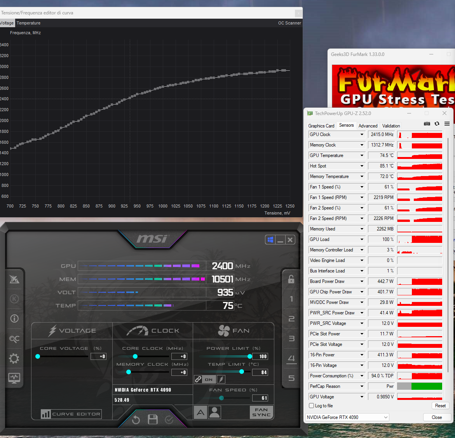Screen dimensions: 455x438
Task: Click the memory clock slider handle
Action: click(x=129, y=372)
